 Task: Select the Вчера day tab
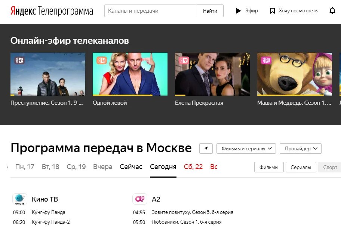(x=103, y=167)
